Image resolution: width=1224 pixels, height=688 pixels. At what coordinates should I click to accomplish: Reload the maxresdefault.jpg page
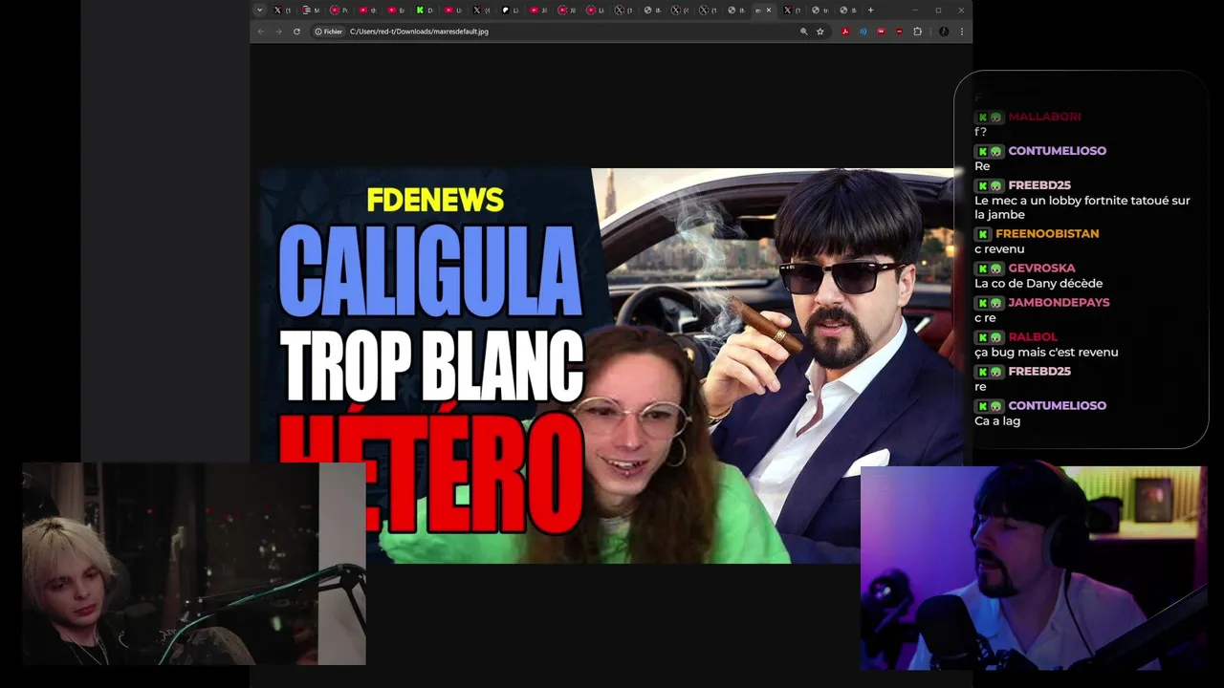[x=296, y=32]
